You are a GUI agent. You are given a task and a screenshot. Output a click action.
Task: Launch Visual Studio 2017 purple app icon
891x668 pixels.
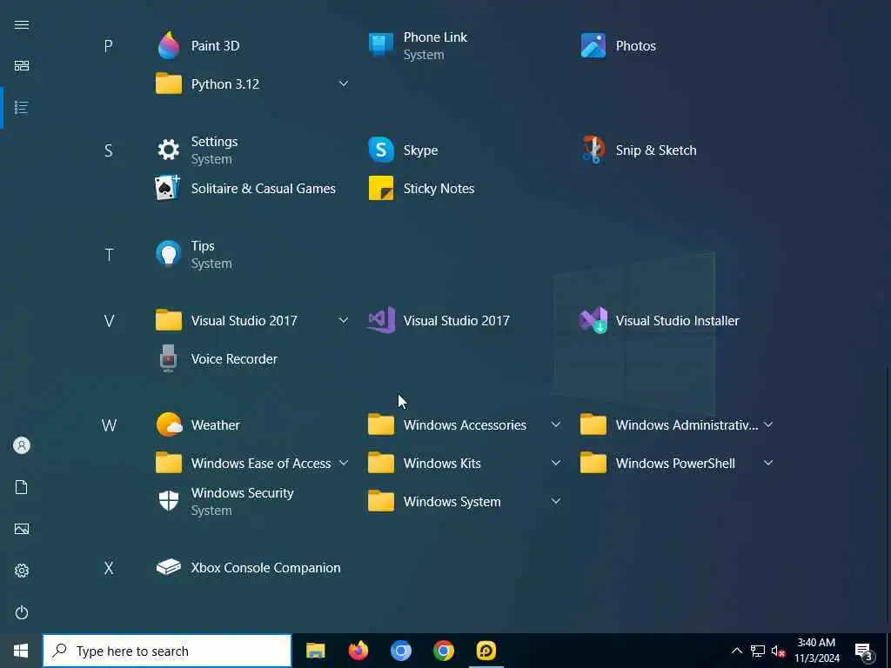click(381, 320)
